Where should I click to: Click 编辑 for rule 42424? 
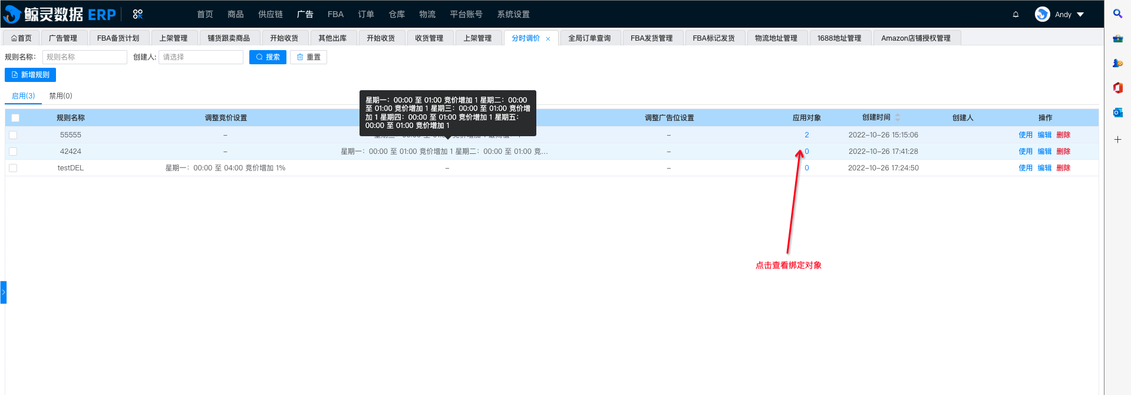click(x=1044, y=152)
